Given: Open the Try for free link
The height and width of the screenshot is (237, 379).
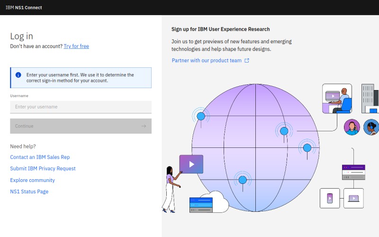Looking at the screenshot, I should pos(76,46).
